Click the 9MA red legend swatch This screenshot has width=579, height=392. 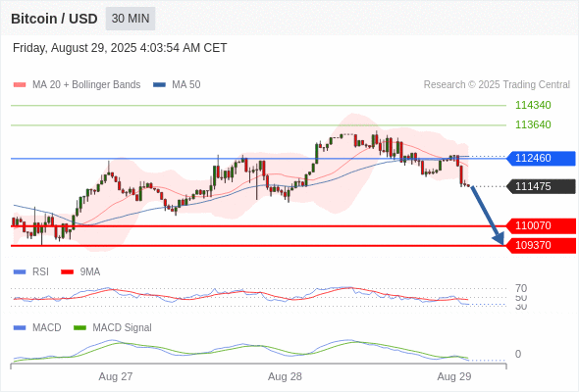(67, 272)
